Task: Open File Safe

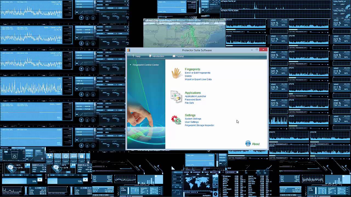Action: 189,103
